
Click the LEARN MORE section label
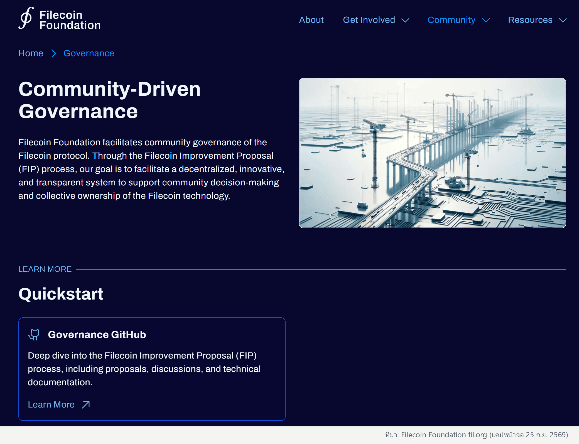pos(45,269)
